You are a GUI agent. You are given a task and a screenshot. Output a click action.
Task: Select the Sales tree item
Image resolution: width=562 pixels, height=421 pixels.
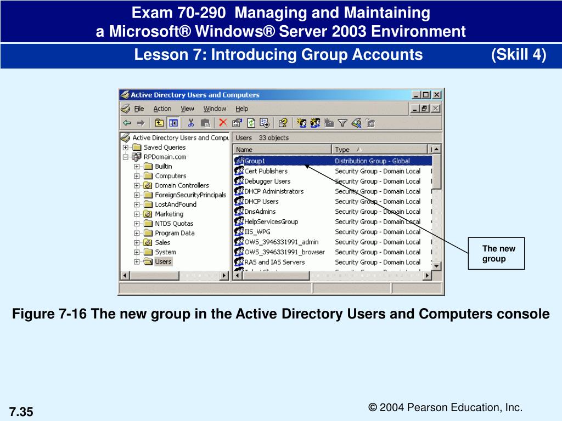(x=162, y=243)
